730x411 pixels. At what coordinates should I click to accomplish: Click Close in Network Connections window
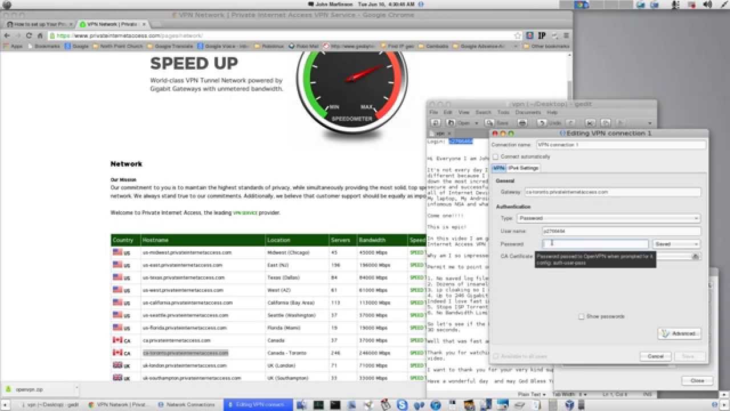697,380
